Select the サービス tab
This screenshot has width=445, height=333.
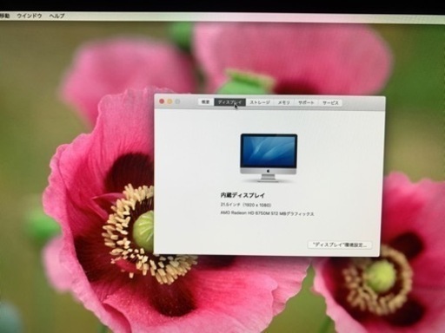pyautogui.click(x=330, y=103)
